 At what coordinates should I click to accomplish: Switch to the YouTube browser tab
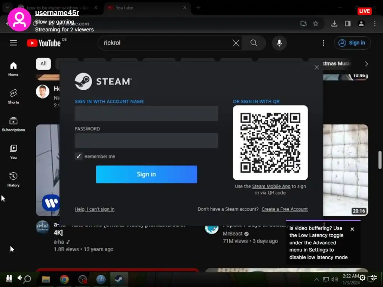pyautogui.click(x=147, y=8)
